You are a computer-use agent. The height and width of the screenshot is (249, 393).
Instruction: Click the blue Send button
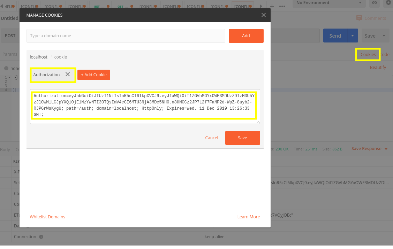pos(335,36)
